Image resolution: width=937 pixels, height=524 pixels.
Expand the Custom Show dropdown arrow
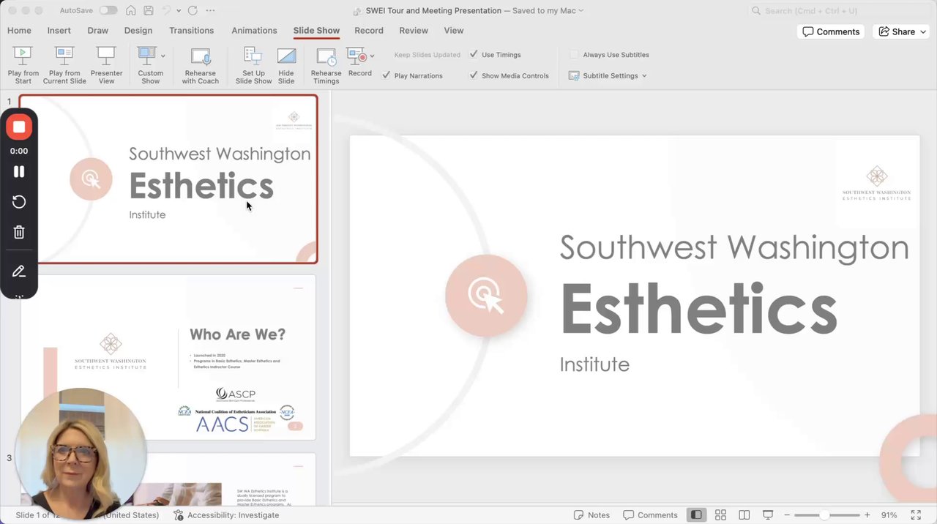pos(163,56)
